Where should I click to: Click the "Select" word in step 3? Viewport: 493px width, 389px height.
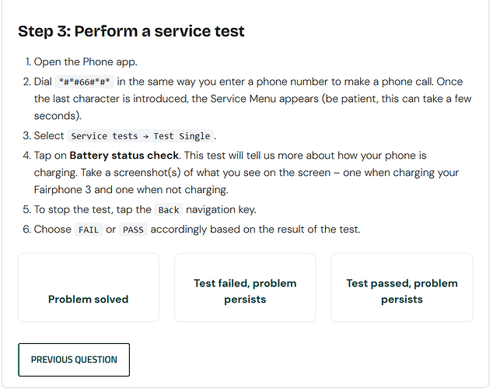(49, 136)
